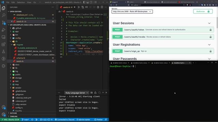Image resolution: width=218 pixels, height=122 pixels.
Task: Open the Extensions view
Action: [x=3, y=44]
